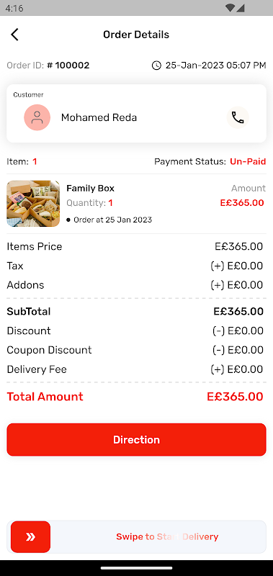The width and height of the screenshot is (273, 576).
Task: Go back using the left arrow
Action: (14, 35)
